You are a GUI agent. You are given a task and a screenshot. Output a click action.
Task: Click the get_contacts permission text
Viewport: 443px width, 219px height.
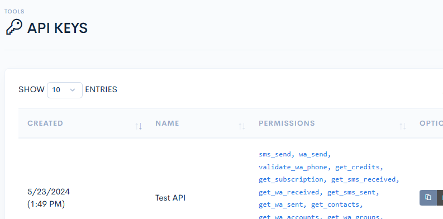tap(335, 204)
